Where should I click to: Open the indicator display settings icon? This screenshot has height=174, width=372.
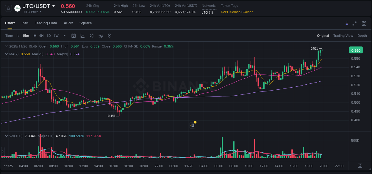100,36
